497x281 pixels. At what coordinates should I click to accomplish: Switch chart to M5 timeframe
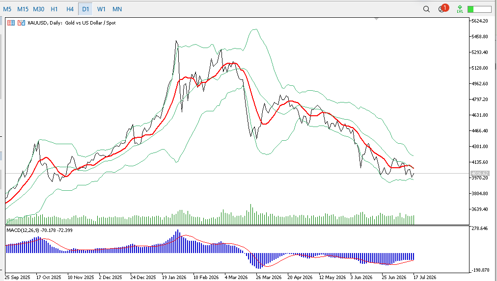7,9
